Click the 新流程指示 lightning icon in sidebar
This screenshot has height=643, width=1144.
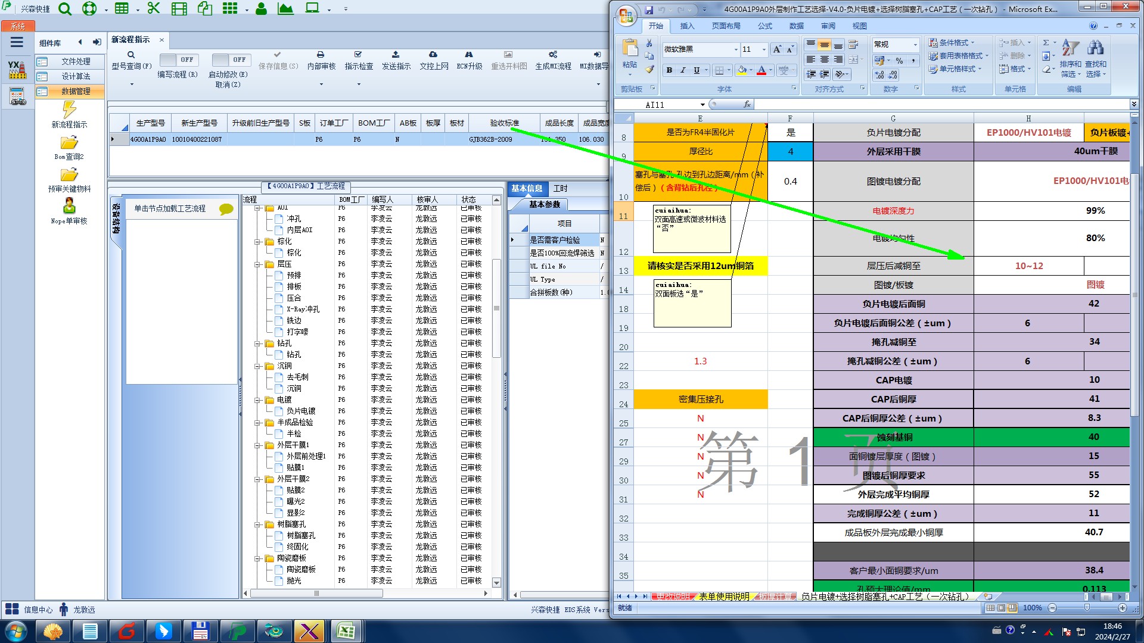pos(69,110)
